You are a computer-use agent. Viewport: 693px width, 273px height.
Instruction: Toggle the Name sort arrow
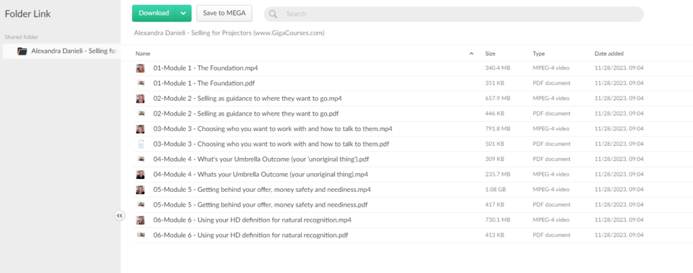click(x=471, y=53)
